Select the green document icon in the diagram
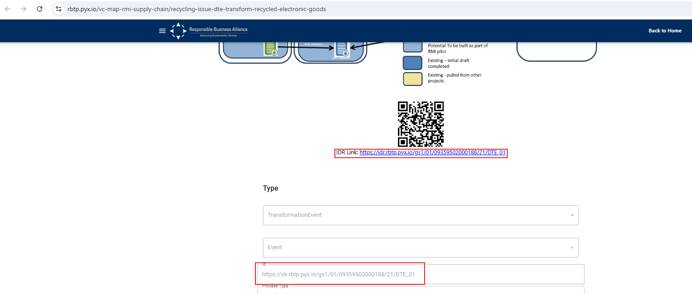The image size is (692, 294). click(270, 49)
